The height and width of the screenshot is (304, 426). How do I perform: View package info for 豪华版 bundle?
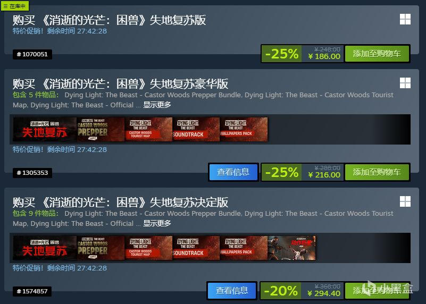click(233, 172)
